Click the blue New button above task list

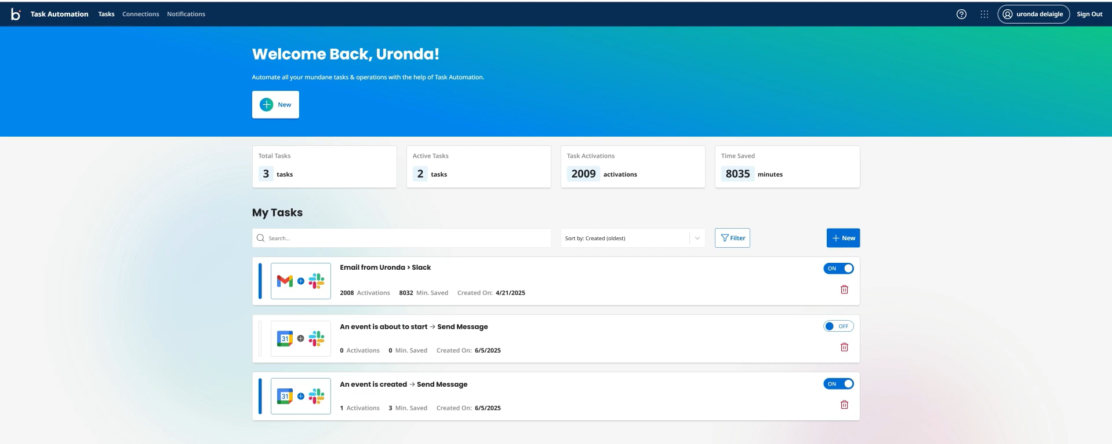(x=843, y=238)
